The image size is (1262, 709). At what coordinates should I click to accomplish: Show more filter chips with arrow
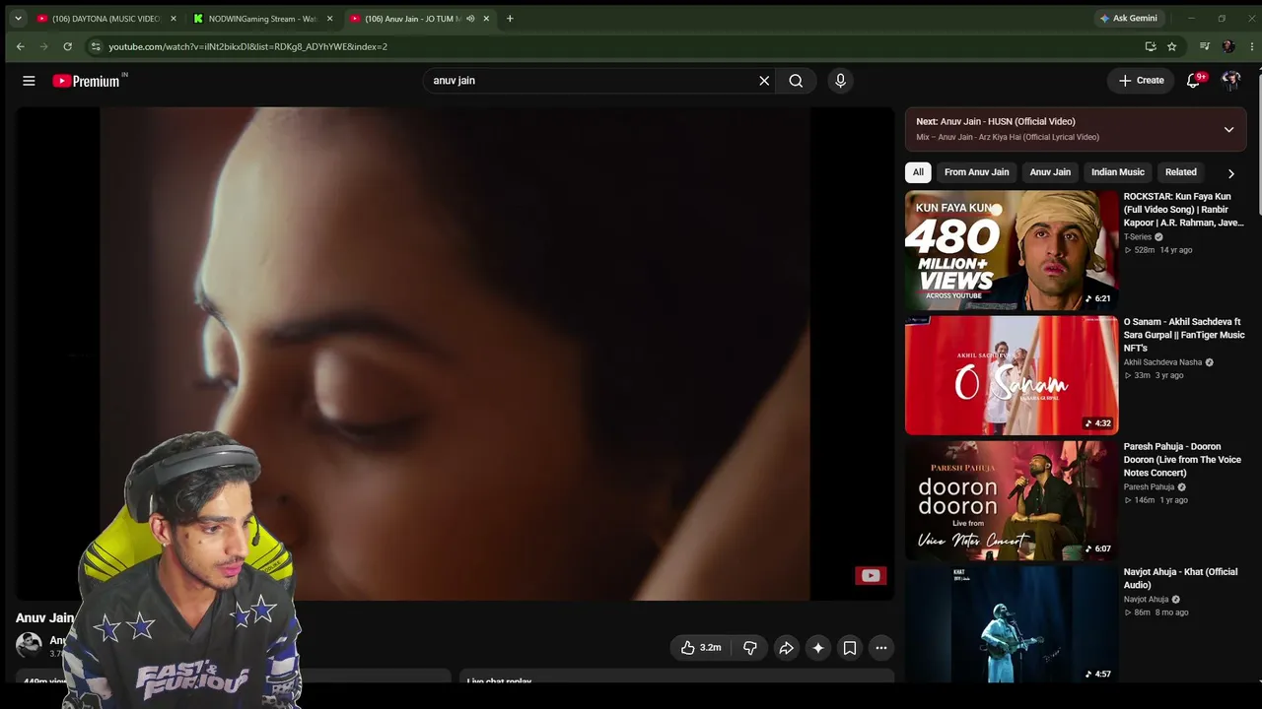[1230, 173]
